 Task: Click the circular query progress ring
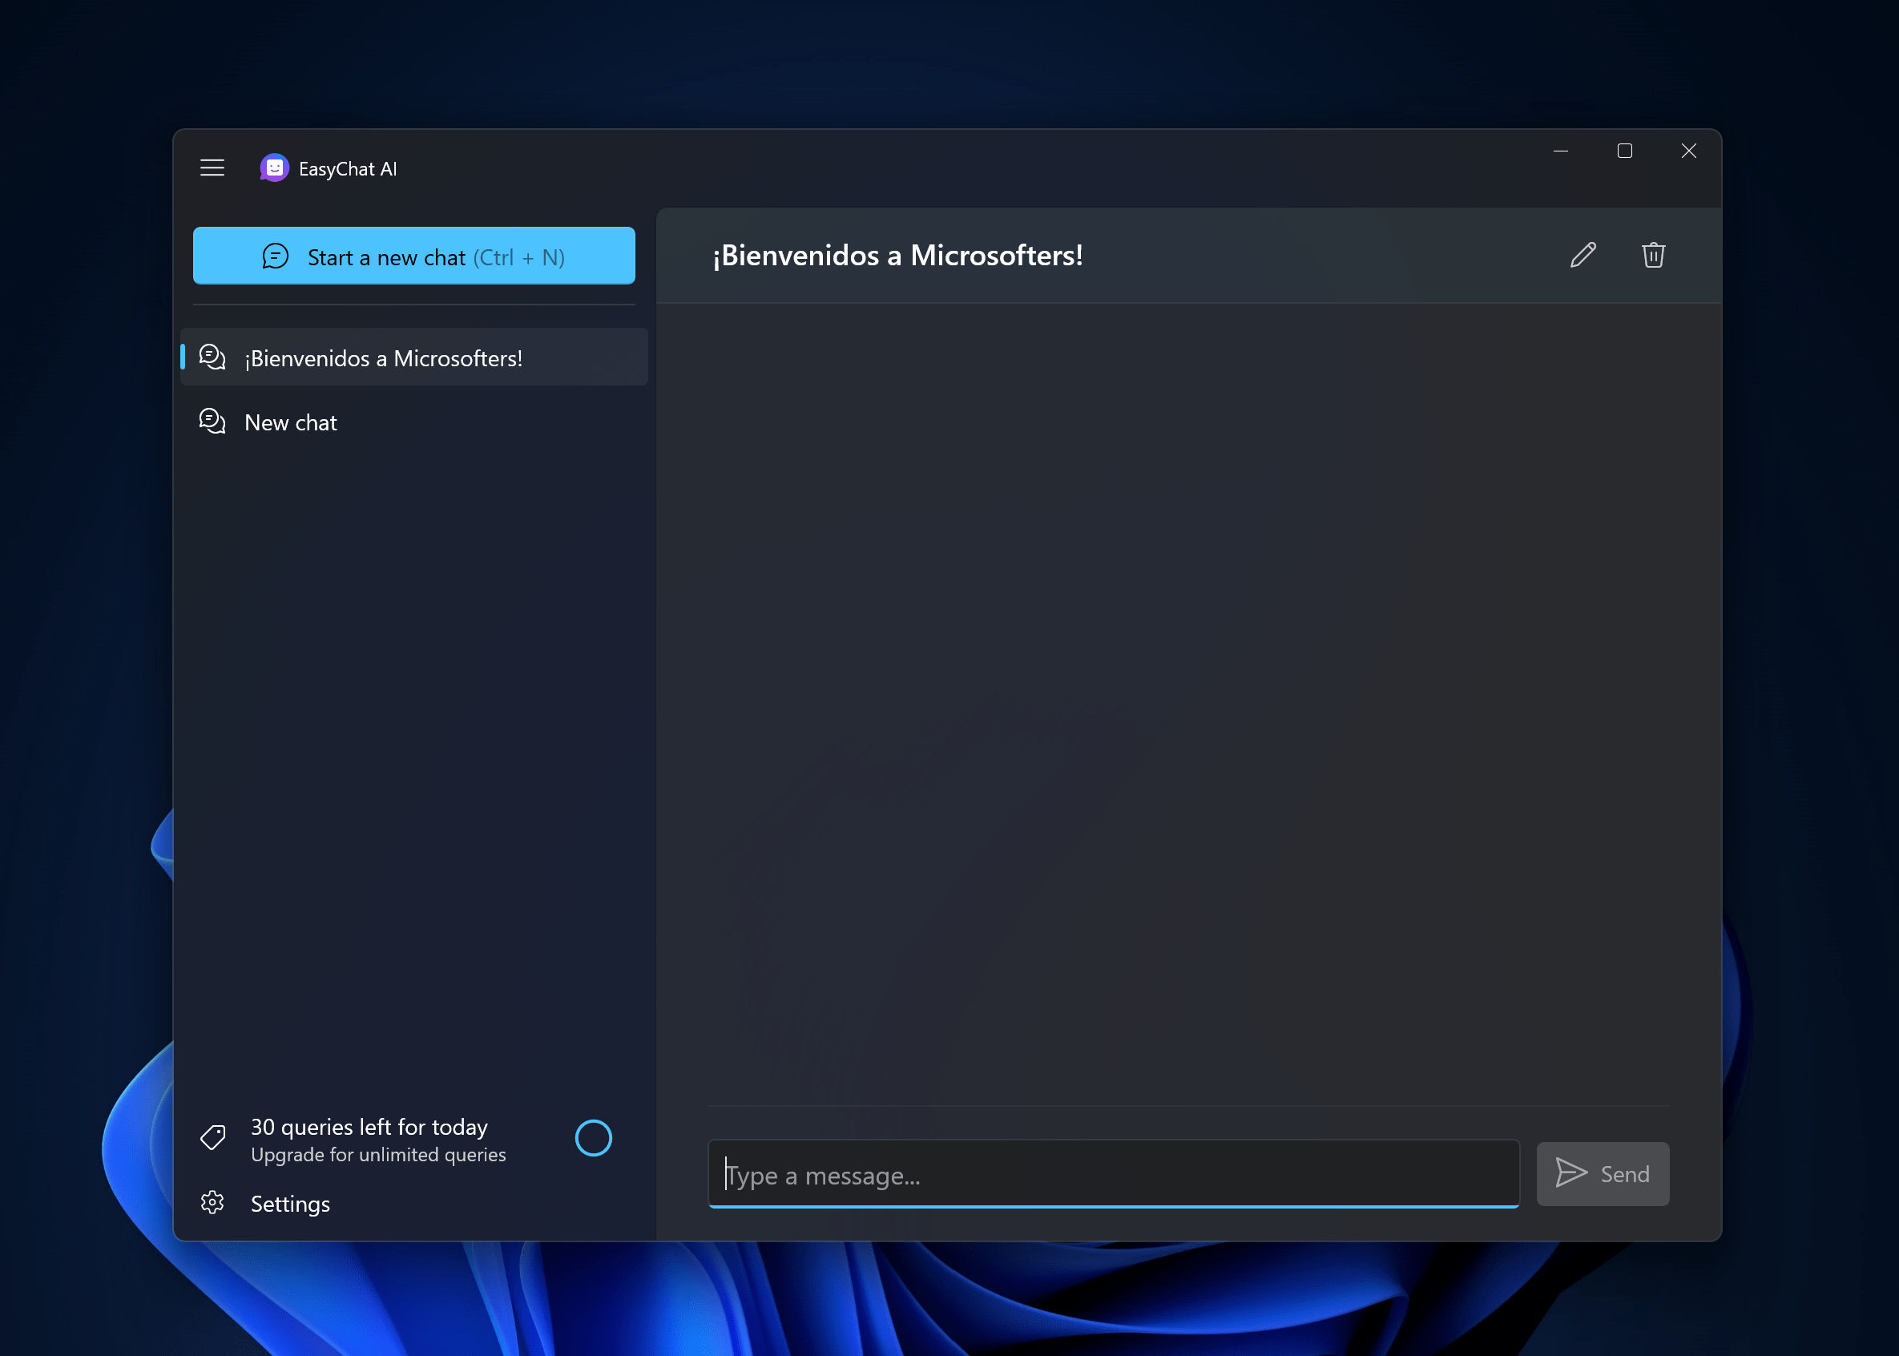click(594, 1138)
